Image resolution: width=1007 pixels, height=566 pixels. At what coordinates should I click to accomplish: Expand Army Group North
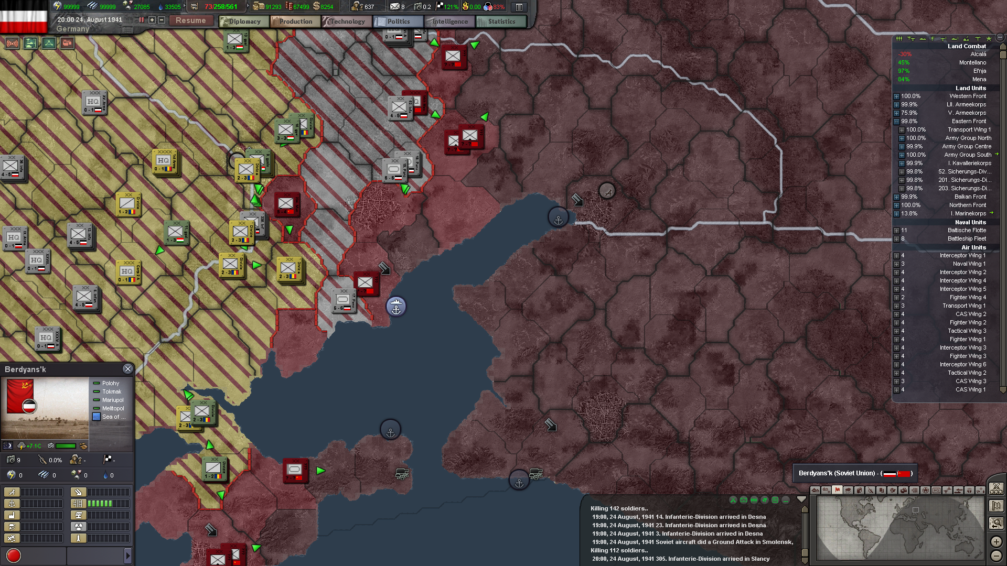[x=902, y=138]
